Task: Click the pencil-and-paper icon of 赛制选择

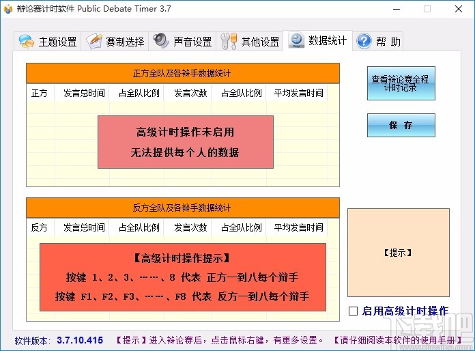Action: [94, 41]
